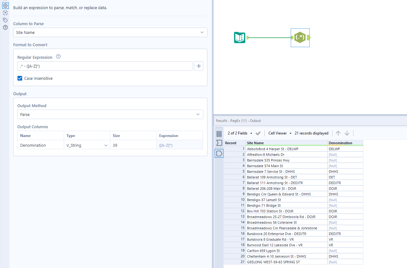The width and height of the screenshot is (407, 268).
Task: Click the input anchor icon in Results panel
Action: tap(219, 143)
